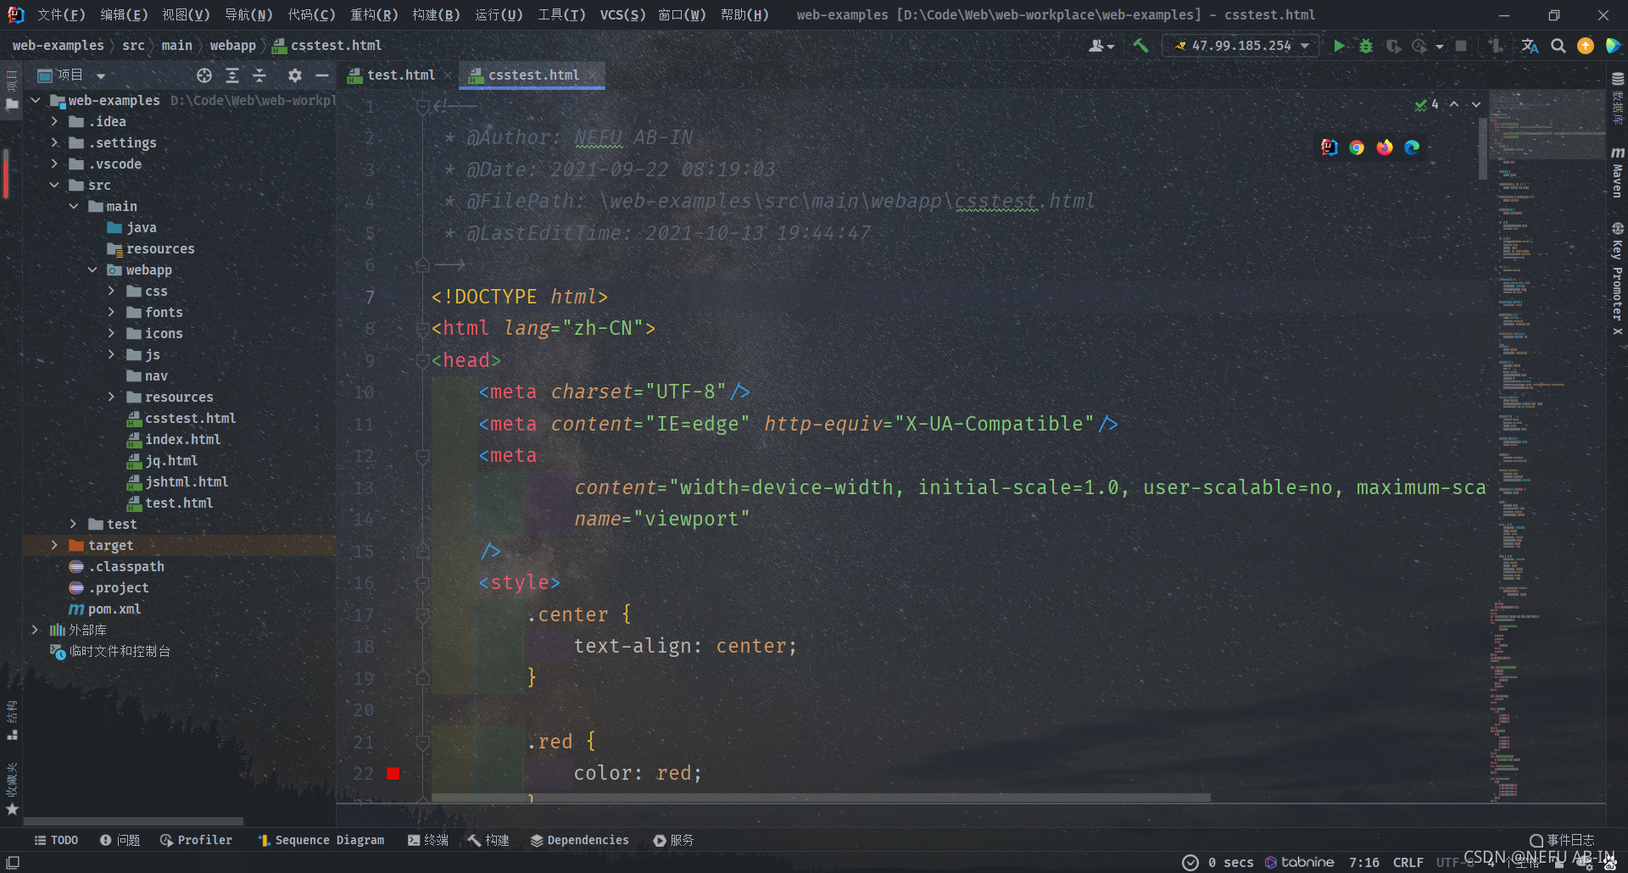Build the project with the hammer icon
1628x873 pixels.
pos(1141,46)
